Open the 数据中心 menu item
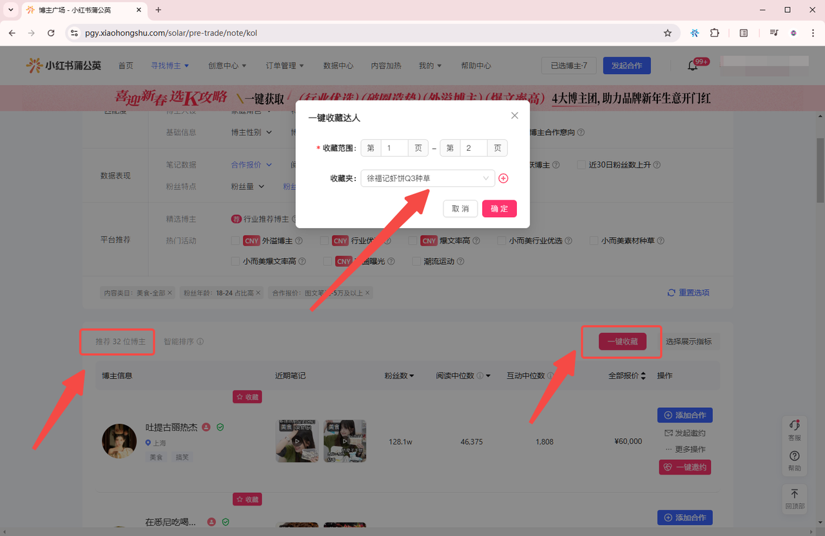 [x=338, y=66]
